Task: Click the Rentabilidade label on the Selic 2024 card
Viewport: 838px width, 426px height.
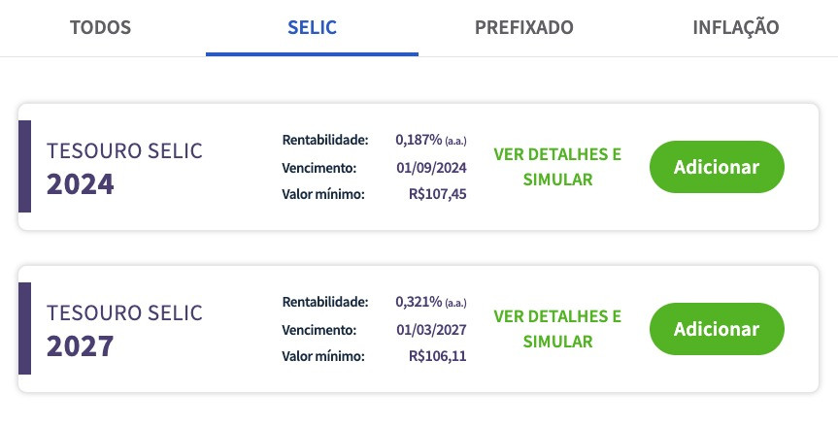Action: [325, 140]
